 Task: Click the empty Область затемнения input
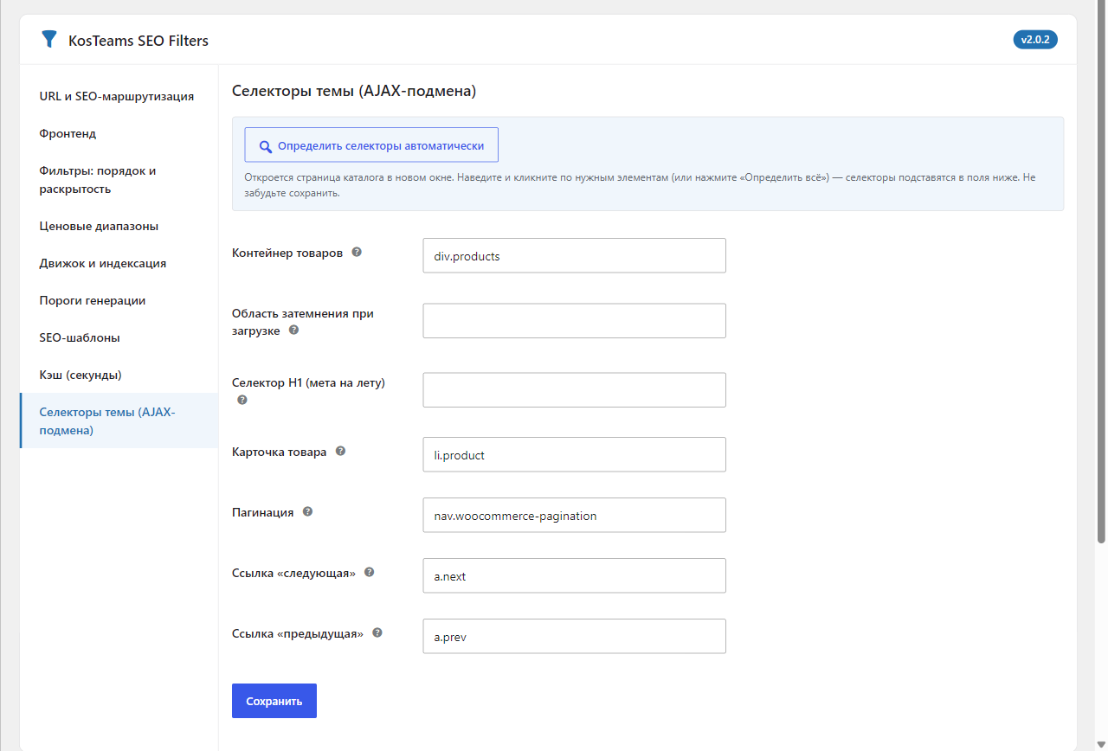tap(574, 321)
